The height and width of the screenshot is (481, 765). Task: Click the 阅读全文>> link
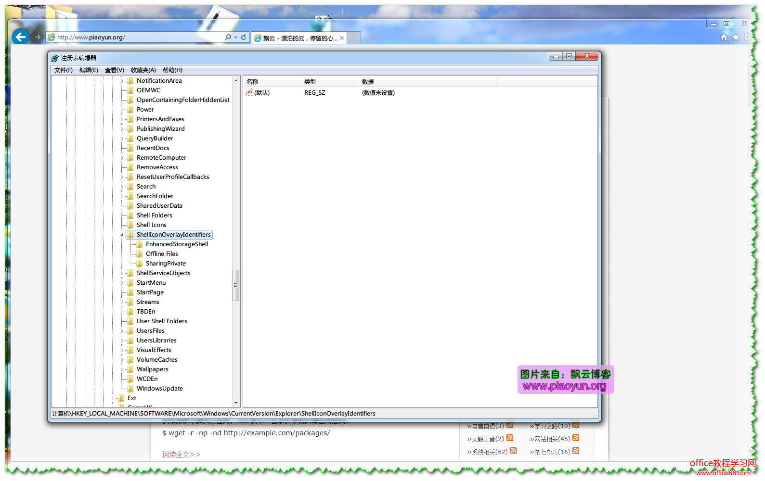click(x=181, y=455)
